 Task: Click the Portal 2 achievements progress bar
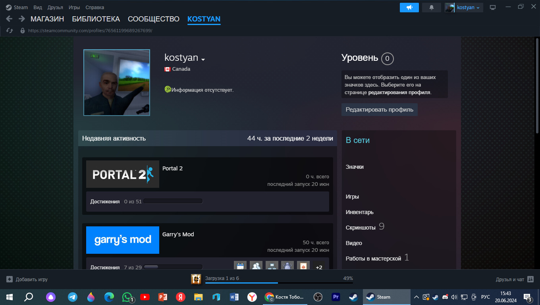173,201
